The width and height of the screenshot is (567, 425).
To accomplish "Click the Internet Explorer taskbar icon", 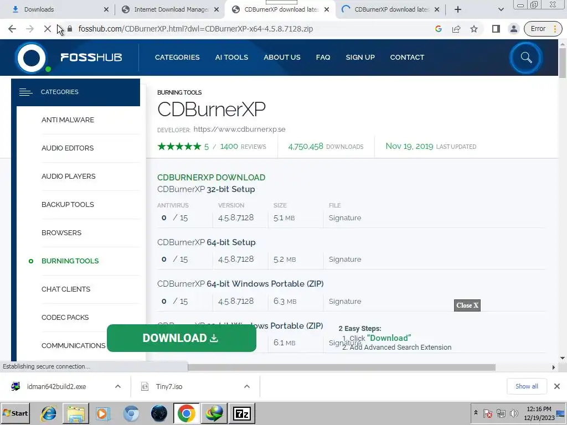I will coord(48,413).
